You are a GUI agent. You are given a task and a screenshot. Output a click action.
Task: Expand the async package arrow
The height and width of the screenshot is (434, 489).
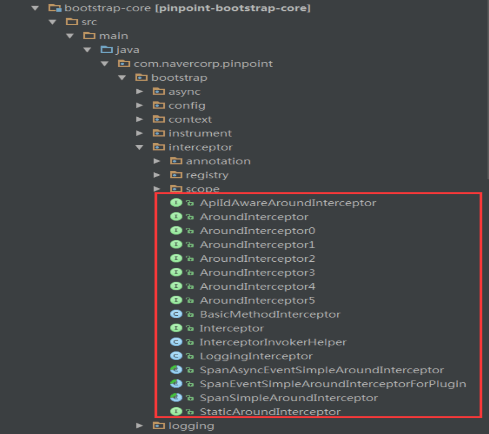point(140,91)
